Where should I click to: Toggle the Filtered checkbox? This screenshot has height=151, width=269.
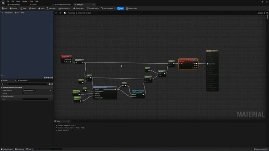coord(23,93)
